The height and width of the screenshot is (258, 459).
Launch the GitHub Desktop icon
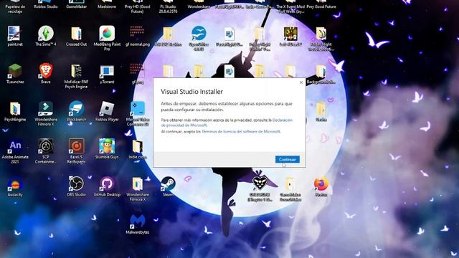(107, 184)
